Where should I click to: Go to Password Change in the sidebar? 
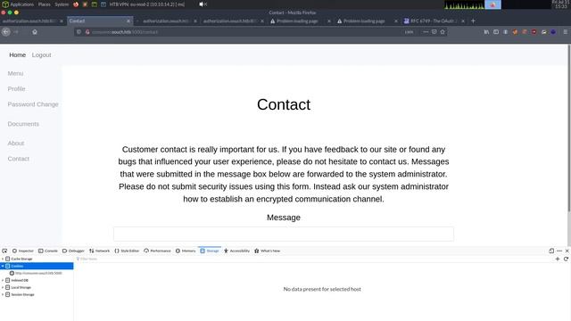[x=33, y=104]
